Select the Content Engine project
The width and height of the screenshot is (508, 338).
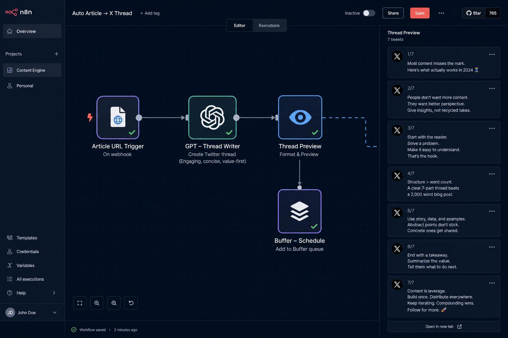coord(32,70)
